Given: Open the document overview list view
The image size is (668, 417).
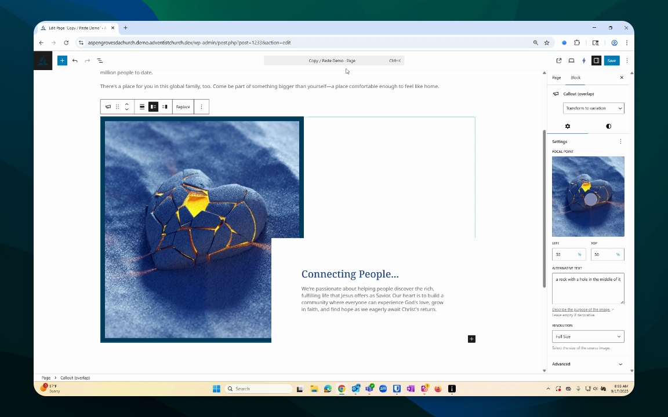Looking at the screenshot, I should [100, 61].
